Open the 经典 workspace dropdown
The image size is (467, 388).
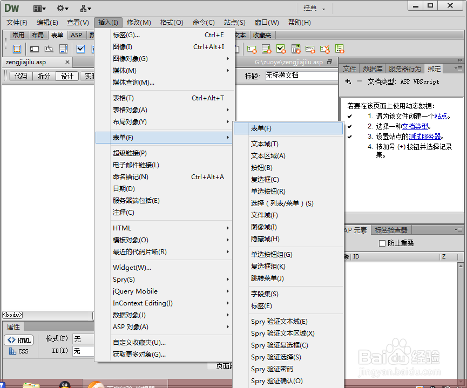[x=314, y=9]
